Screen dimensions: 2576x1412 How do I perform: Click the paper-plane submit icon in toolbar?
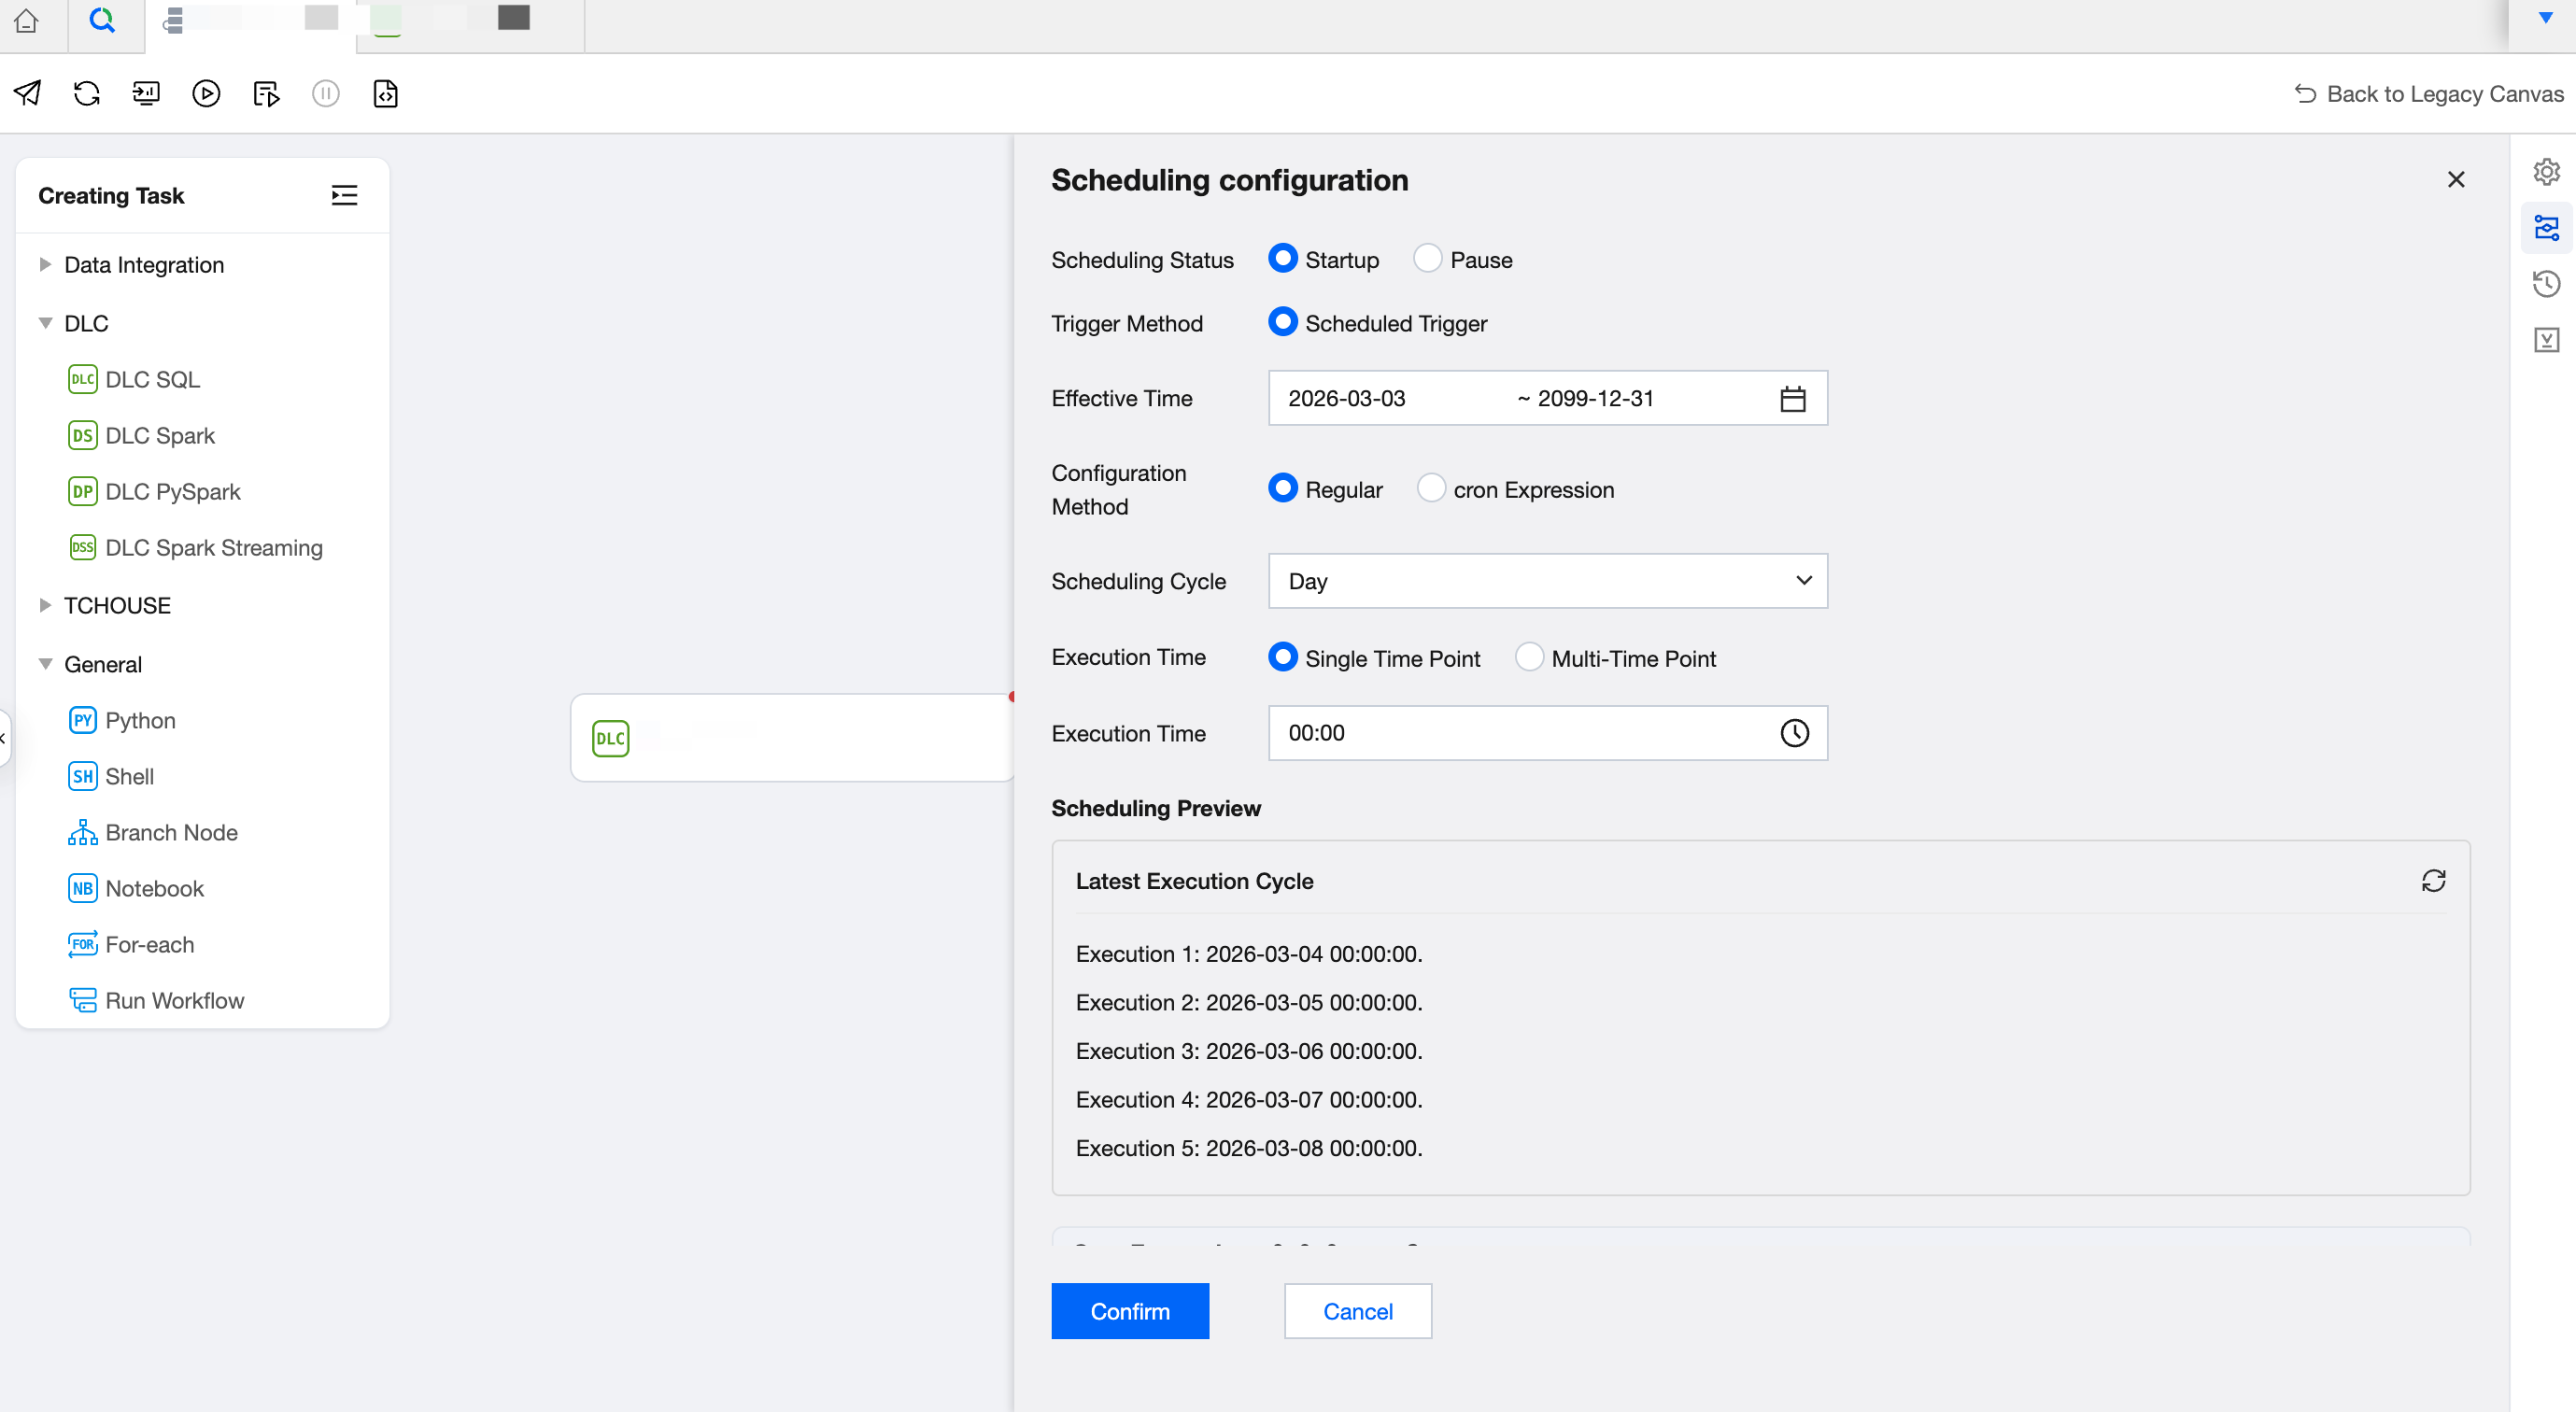[x=27, y=94]
